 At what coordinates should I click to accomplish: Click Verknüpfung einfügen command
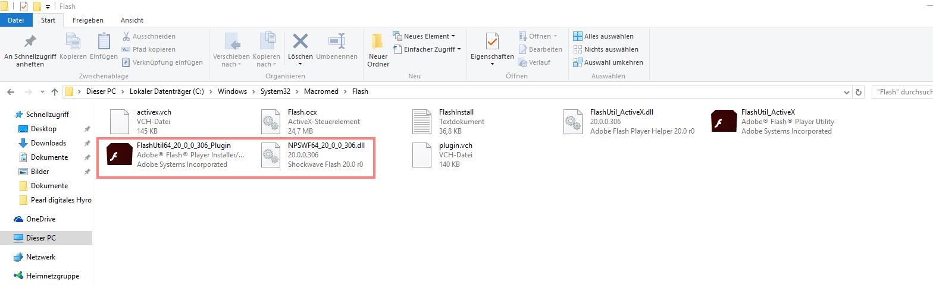(x=162, y=62)
